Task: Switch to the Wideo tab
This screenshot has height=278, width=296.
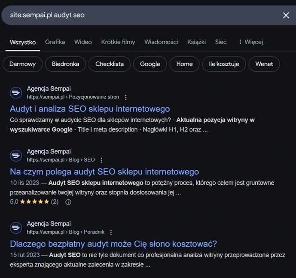Action: (x=83, y=42)
